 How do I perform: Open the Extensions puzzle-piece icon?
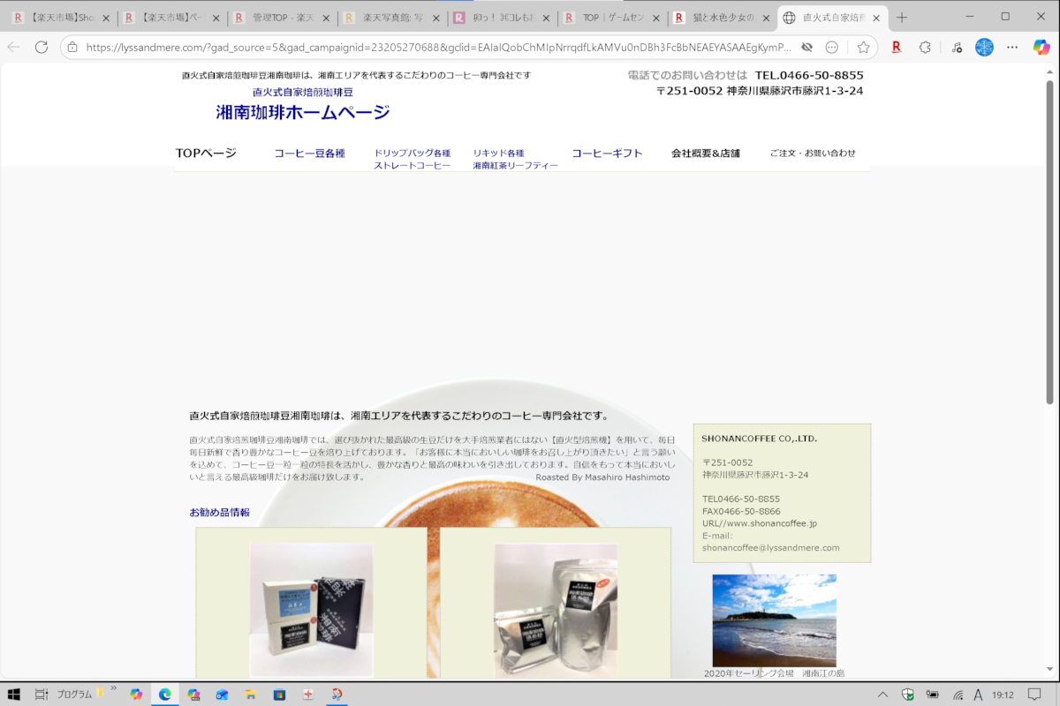coord(926,48)
